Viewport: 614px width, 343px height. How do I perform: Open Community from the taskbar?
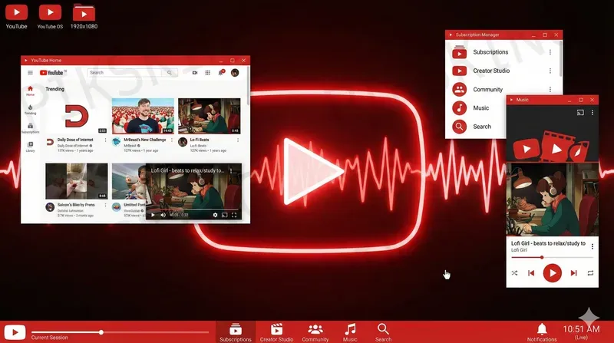315,332
